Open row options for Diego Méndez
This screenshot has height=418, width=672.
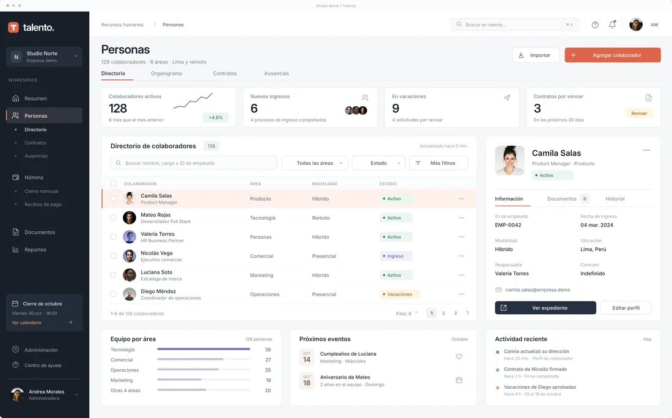(462, 294)
